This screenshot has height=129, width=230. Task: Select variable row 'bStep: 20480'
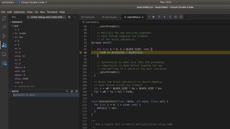(43, 79)
